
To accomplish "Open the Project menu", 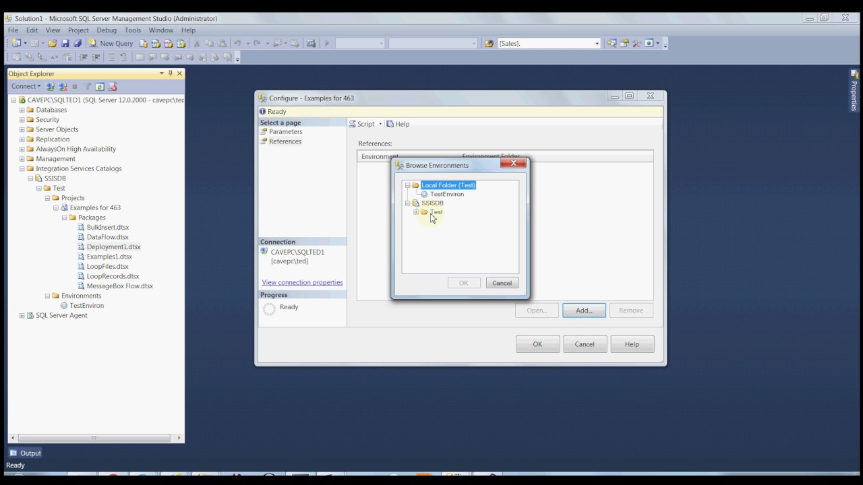I will click(x=78, y=30).
